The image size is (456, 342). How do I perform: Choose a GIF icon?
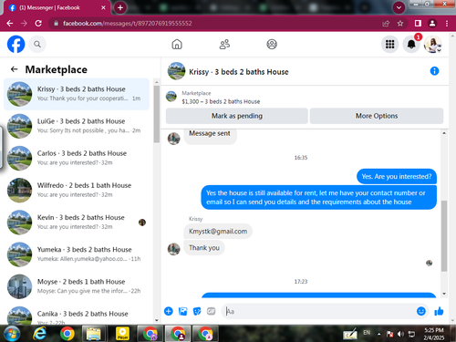click(x=211, y=311)
